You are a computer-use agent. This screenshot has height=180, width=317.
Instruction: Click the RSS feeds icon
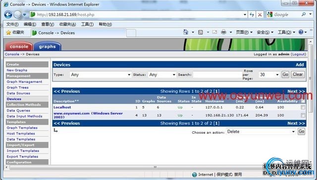200,32
